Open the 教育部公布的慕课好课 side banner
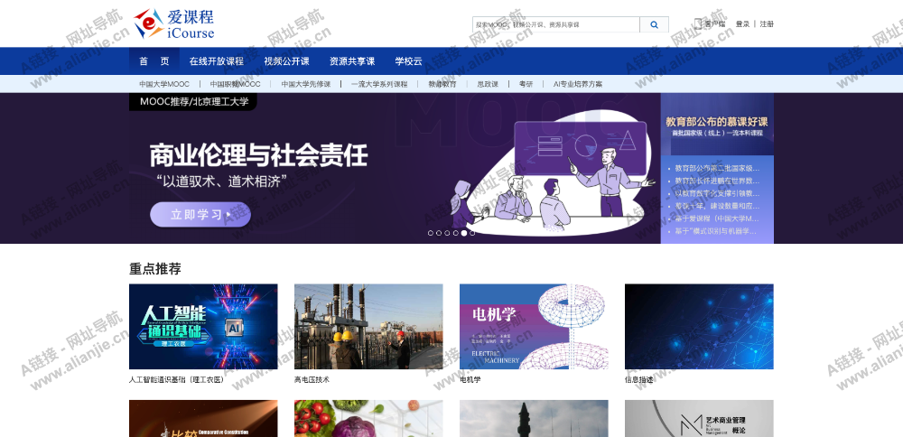Screen dimensions: 903x437 point(717,125)
